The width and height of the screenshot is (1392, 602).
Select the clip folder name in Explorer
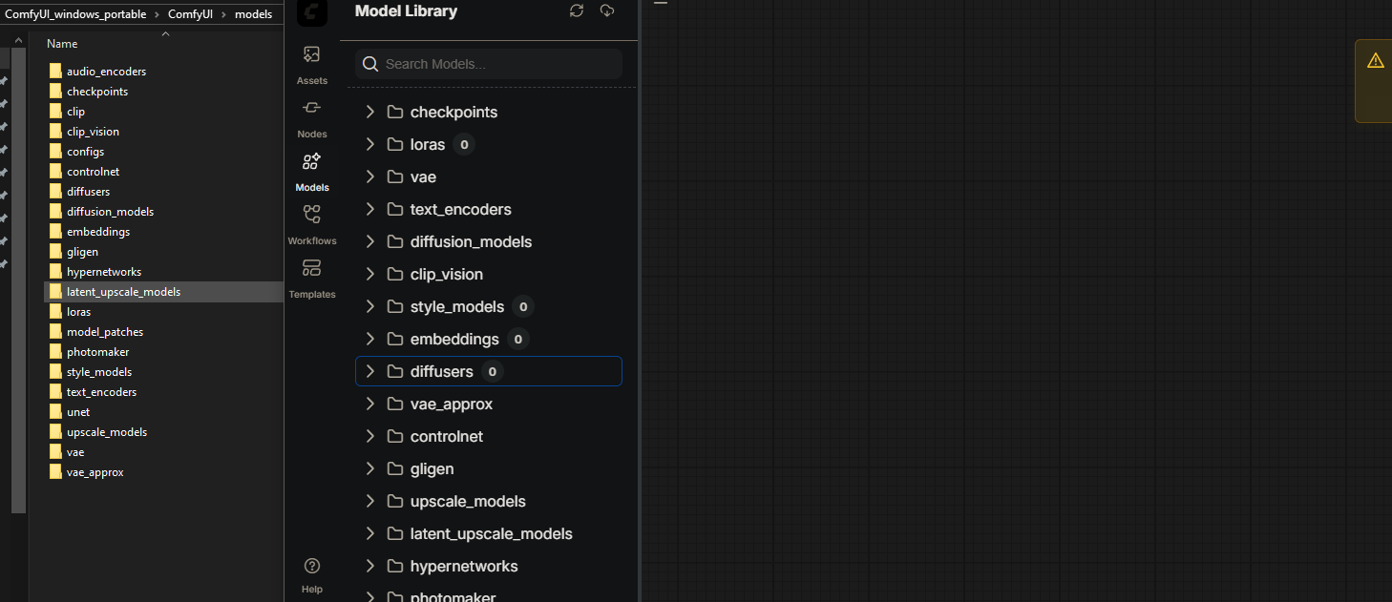75,112
